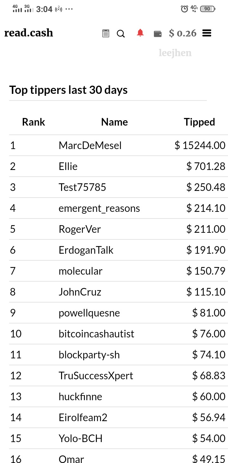Open ErdoganTalk profile
Image resolution: width=228 pixels, height=463 pixels.
(86, 250)
